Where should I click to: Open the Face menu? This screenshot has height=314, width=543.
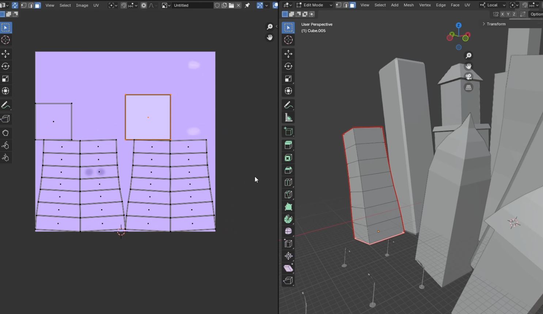455,5
